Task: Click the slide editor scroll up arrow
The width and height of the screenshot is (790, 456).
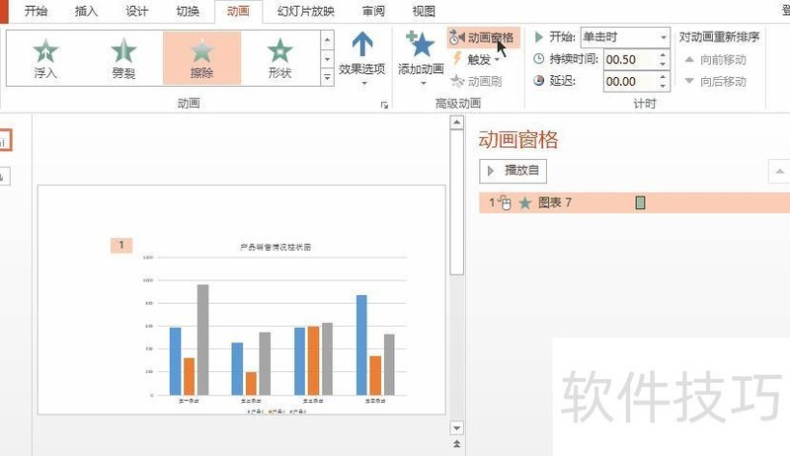Action: [456, 122]
